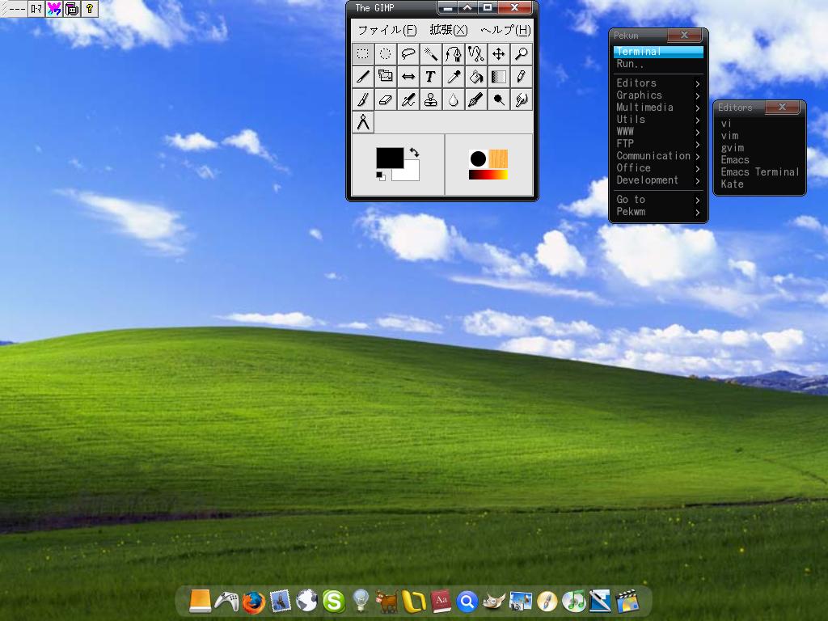Screen dimensions: 828x621
Task: Select the Clone stamp tool
Action: (x=431, y=99)
